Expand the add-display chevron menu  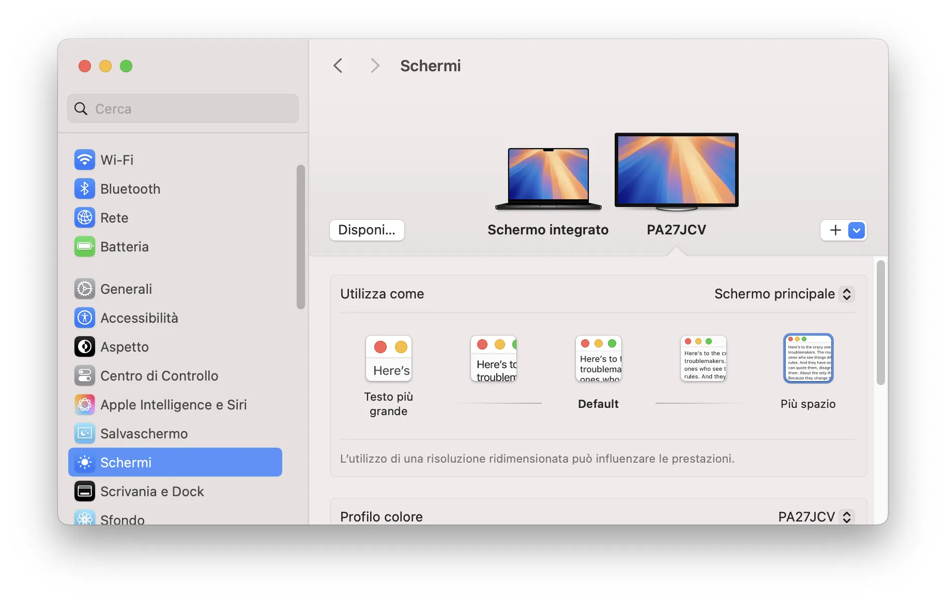856,230
